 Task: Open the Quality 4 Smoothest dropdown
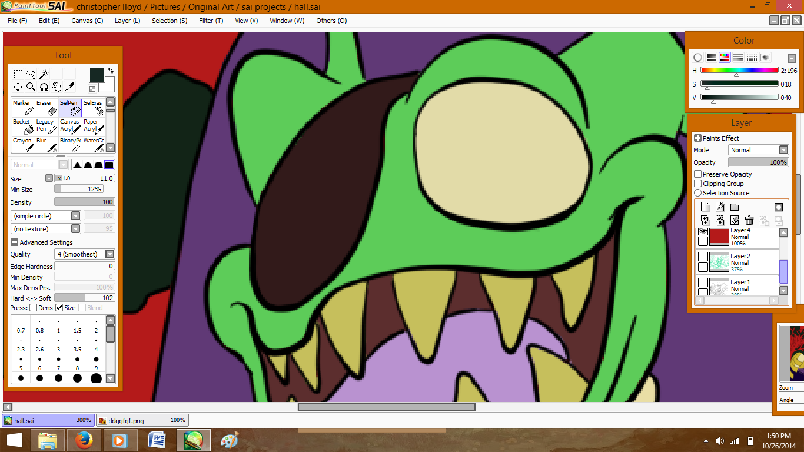tap(85, 254)
